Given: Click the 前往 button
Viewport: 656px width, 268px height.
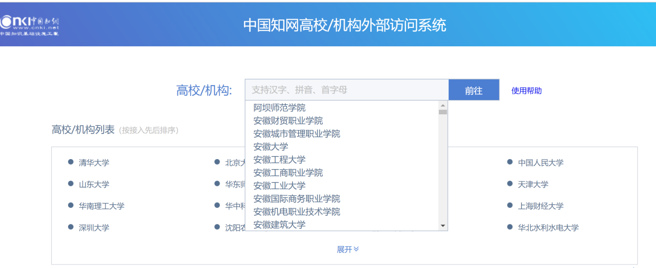Looking at the screenshot, I should pos(474,90).
